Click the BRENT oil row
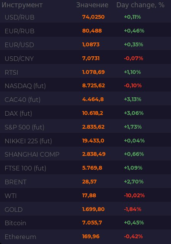171x244 pixels. [86, 181]
